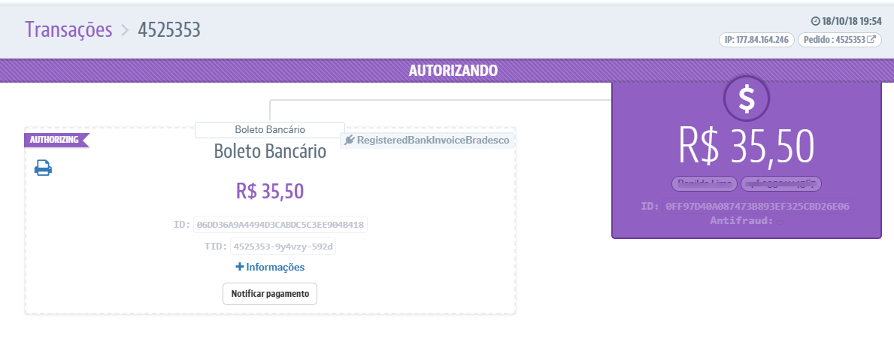Click the transaction ID field 0FF97D40A087
The height and width of the screenshot is (339, 894).
coord(758,206)
